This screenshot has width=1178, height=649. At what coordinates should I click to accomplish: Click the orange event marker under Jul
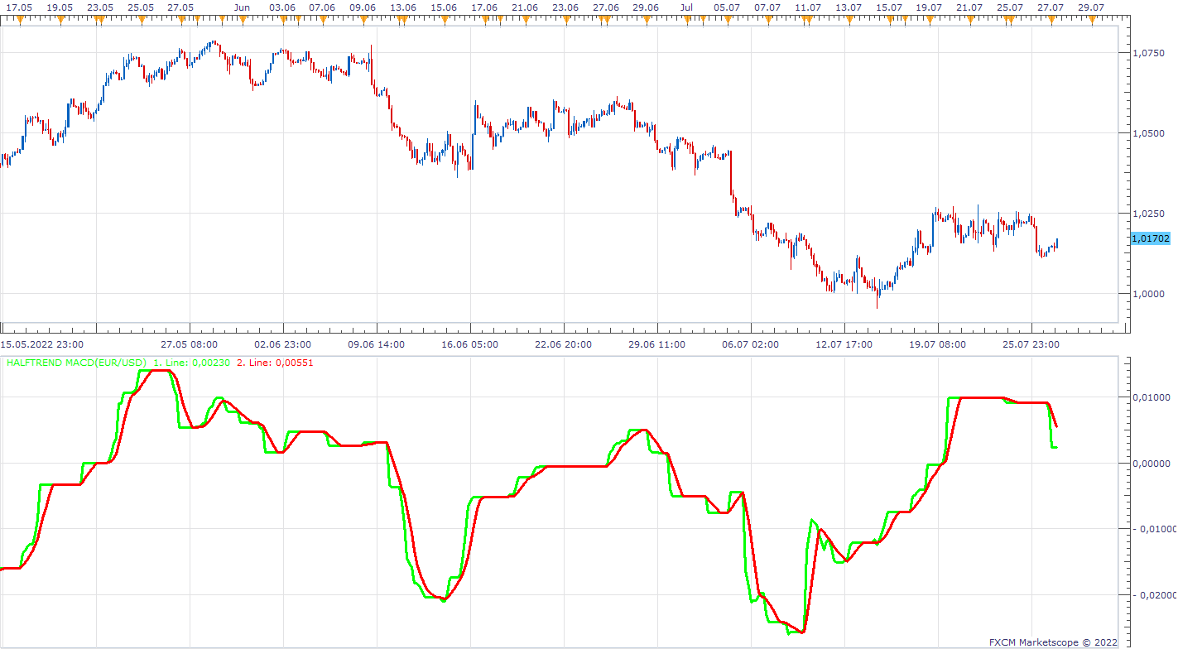pos(686,20)
